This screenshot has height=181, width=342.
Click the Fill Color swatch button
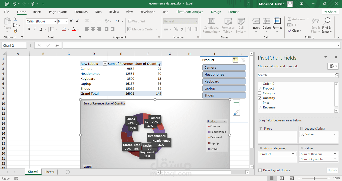(x=64, y=29)
